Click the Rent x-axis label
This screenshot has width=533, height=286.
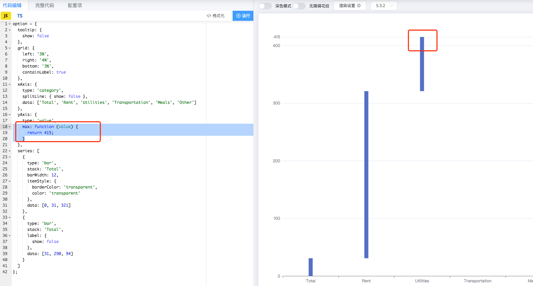pyautogui.click(x=366, y=281)
